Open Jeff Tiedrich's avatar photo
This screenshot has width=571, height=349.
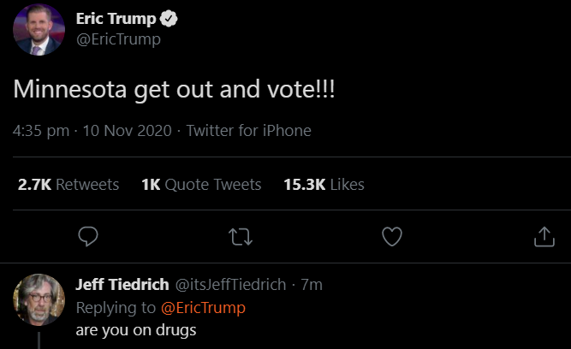38,299
